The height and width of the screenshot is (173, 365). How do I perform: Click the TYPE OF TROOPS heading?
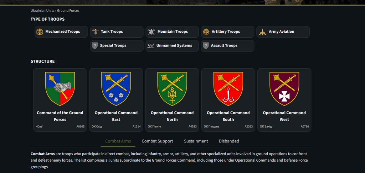[47, 19]
